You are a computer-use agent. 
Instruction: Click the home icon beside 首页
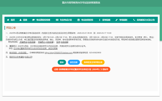(8, 20)
